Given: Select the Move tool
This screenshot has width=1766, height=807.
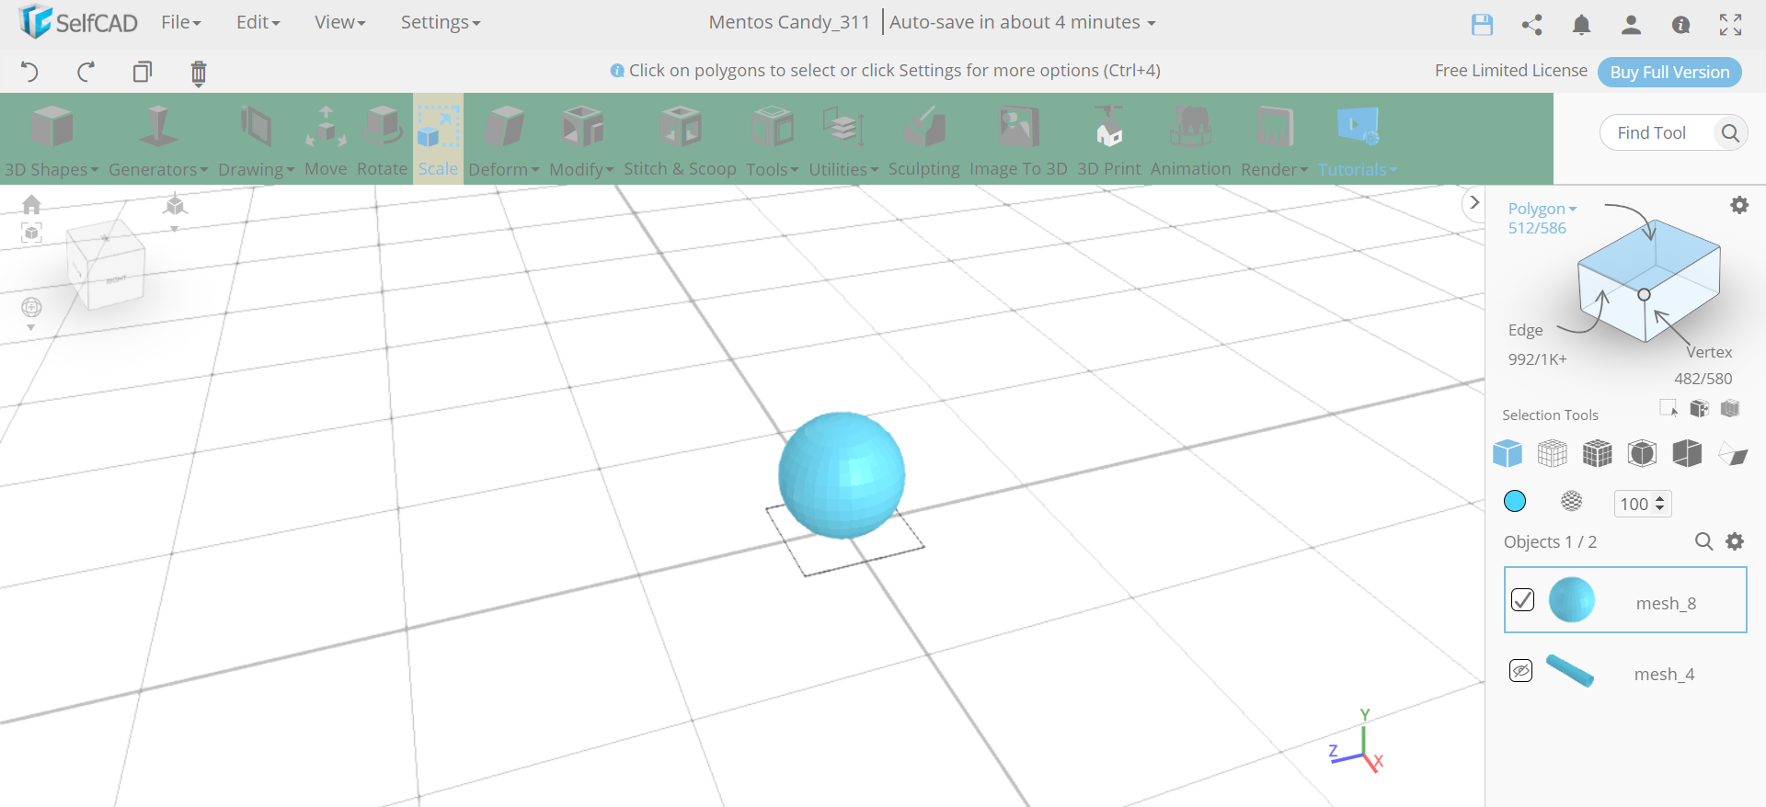Looking at the screenshot, I should 326,140.
